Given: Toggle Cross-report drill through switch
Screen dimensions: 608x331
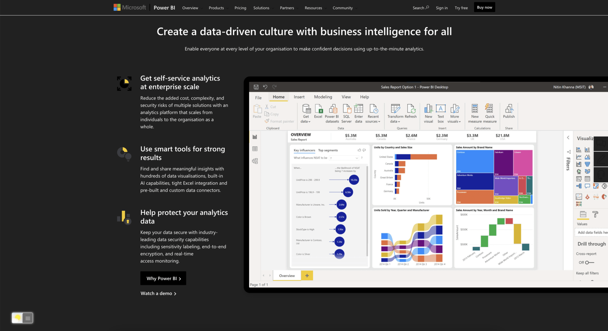Looking at the screenshot, I should [x=590, y=263].
